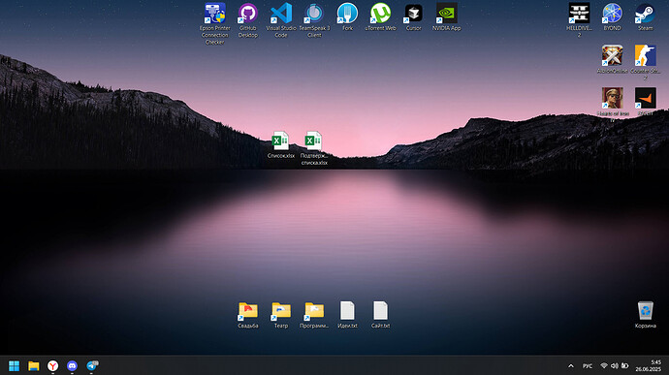
Task: Expand the hidden system tray icons chevron
Action: pos(571,366)
